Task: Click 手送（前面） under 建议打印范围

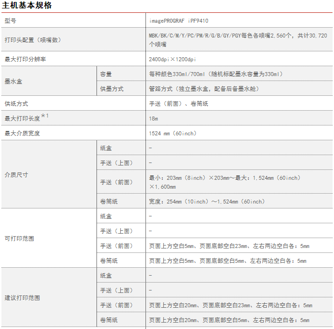Action: click(x=116, y=305)
